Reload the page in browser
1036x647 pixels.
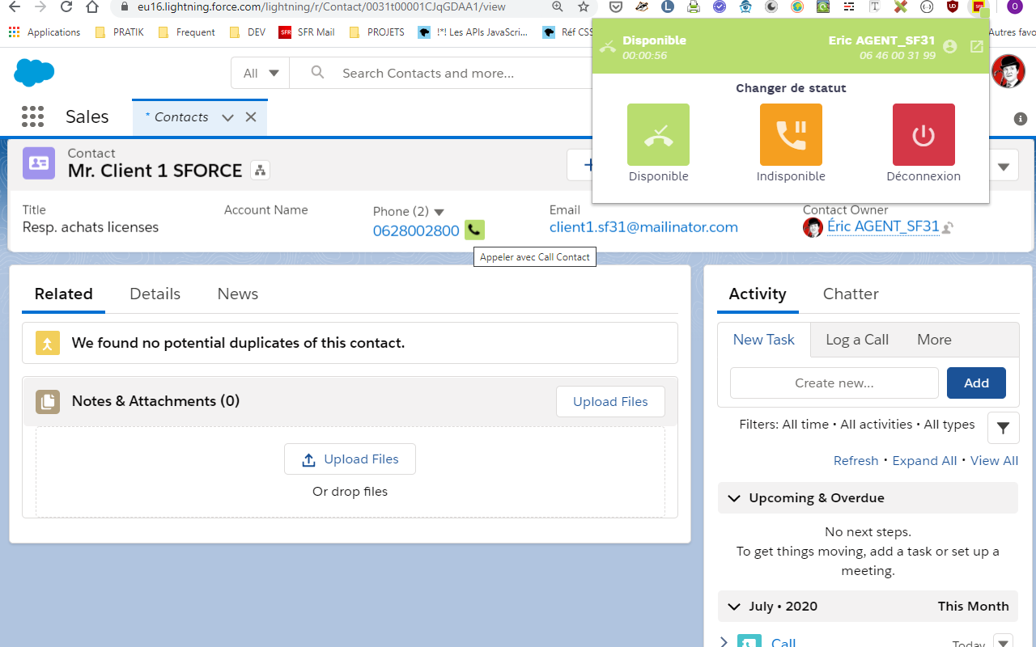point(67,7)
